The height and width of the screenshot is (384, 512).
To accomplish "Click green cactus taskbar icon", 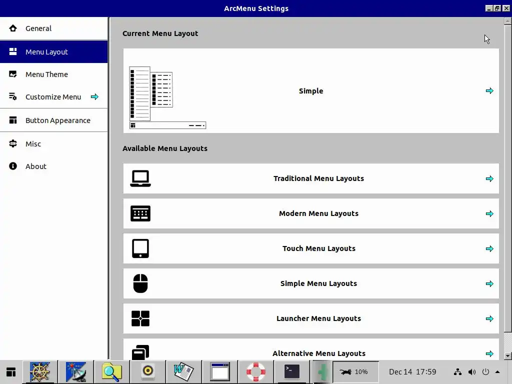I will [322, 372].
